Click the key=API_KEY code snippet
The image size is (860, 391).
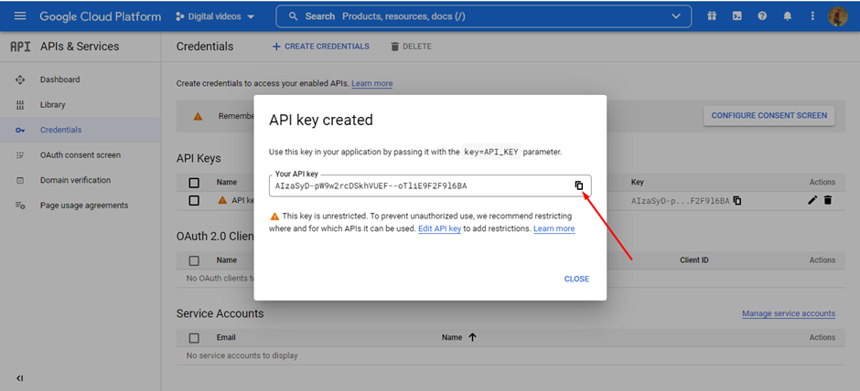pyautogui.click(x=491, y=152)
